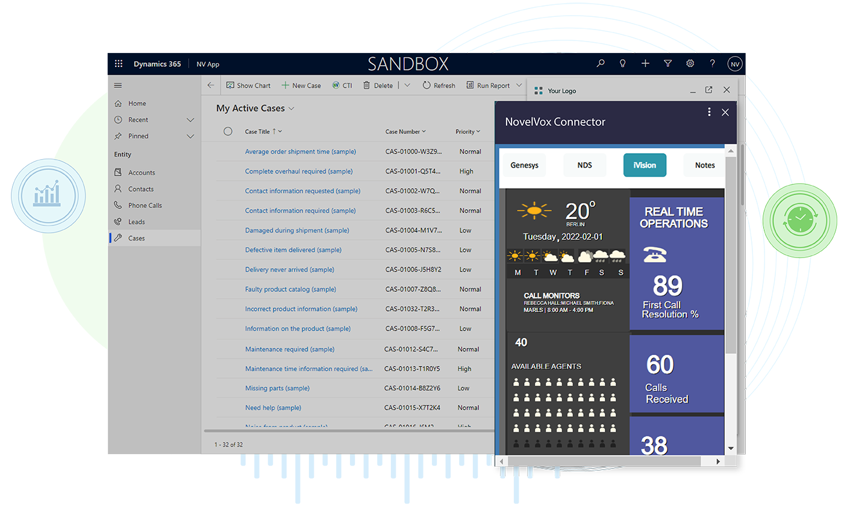The image size is (853, 507).
Task: Expand the Delete split dropdown chevron
Action: [407, 86]
